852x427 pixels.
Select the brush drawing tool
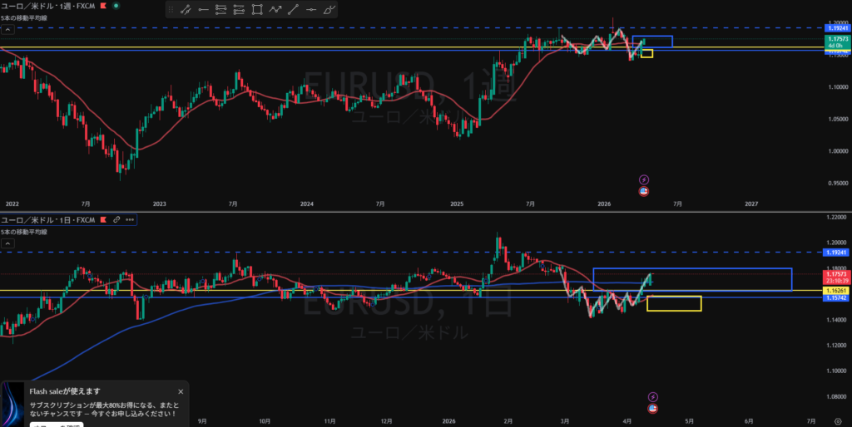(x=329, y=10)
